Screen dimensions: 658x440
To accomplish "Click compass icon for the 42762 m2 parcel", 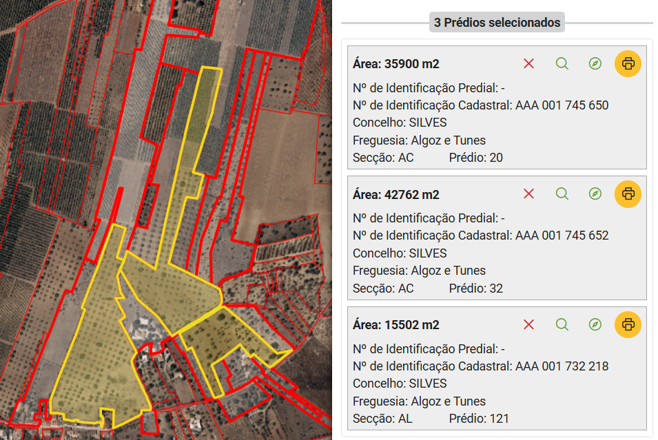I will click(595, 193).
